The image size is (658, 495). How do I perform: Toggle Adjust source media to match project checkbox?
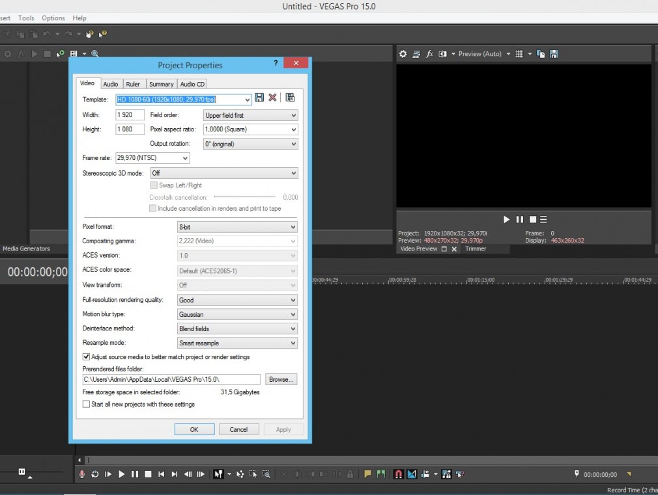click(x=86, y=356)
